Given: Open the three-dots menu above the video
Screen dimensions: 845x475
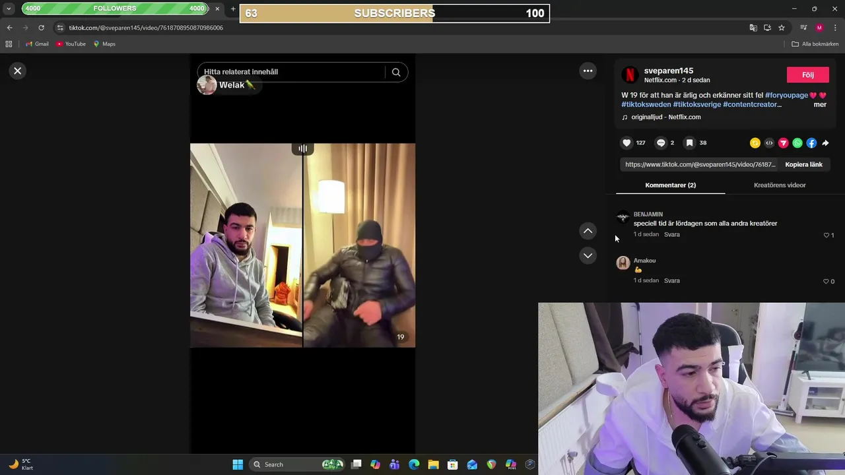Looking at the screenshot, I should point(588,71).
